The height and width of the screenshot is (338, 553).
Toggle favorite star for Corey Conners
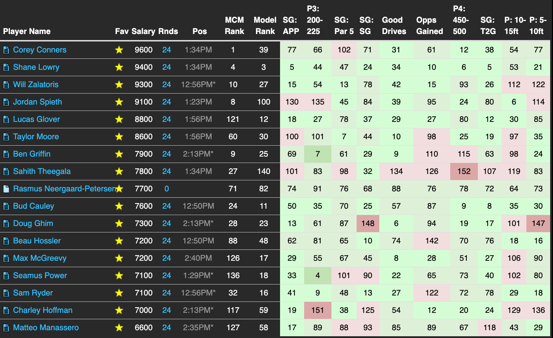click(x=119, y=50)
